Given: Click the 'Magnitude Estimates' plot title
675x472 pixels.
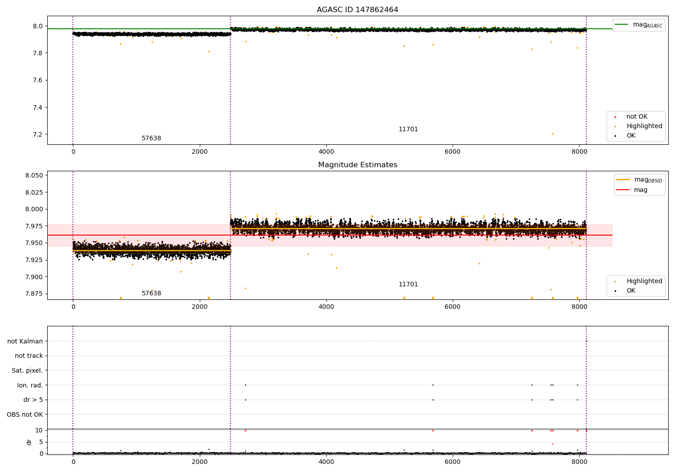Looking at the screenshot, I should pyautogui.click(x=357, y=165).
